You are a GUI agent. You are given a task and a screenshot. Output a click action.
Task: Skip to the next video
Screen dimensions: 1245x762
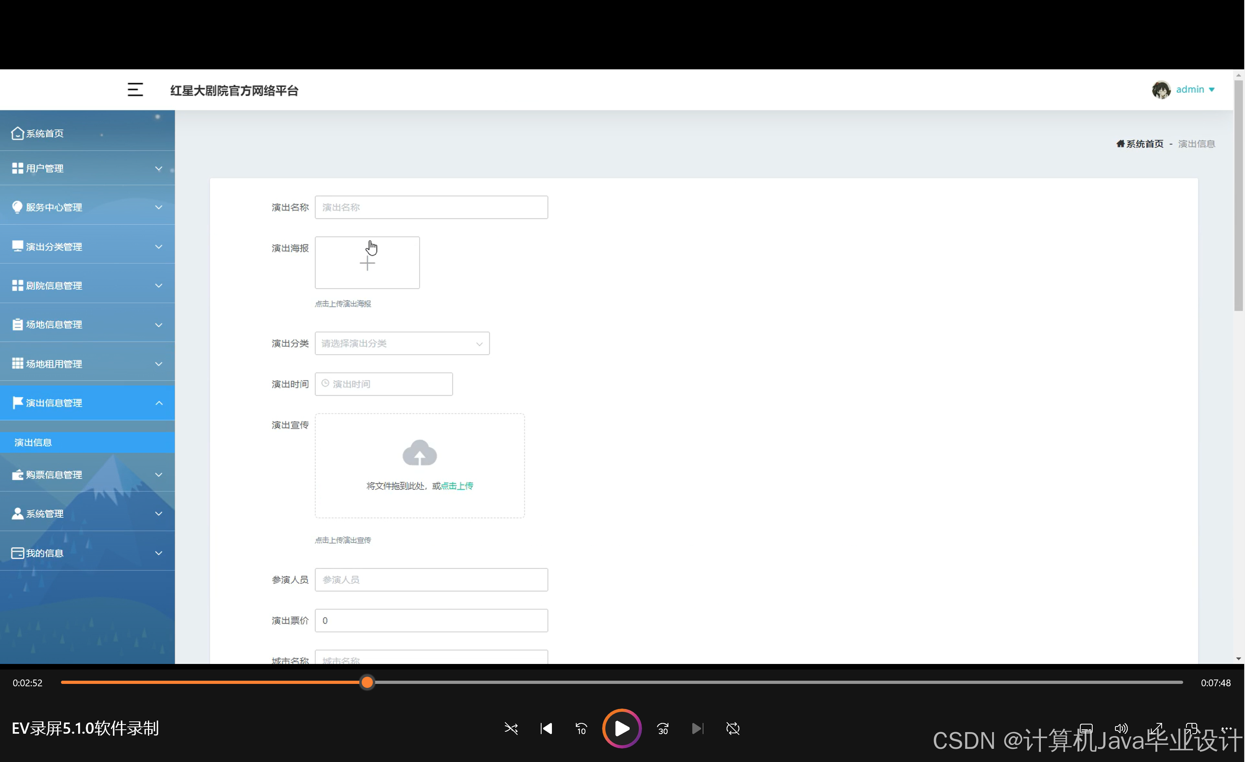(x=697, y=728)
